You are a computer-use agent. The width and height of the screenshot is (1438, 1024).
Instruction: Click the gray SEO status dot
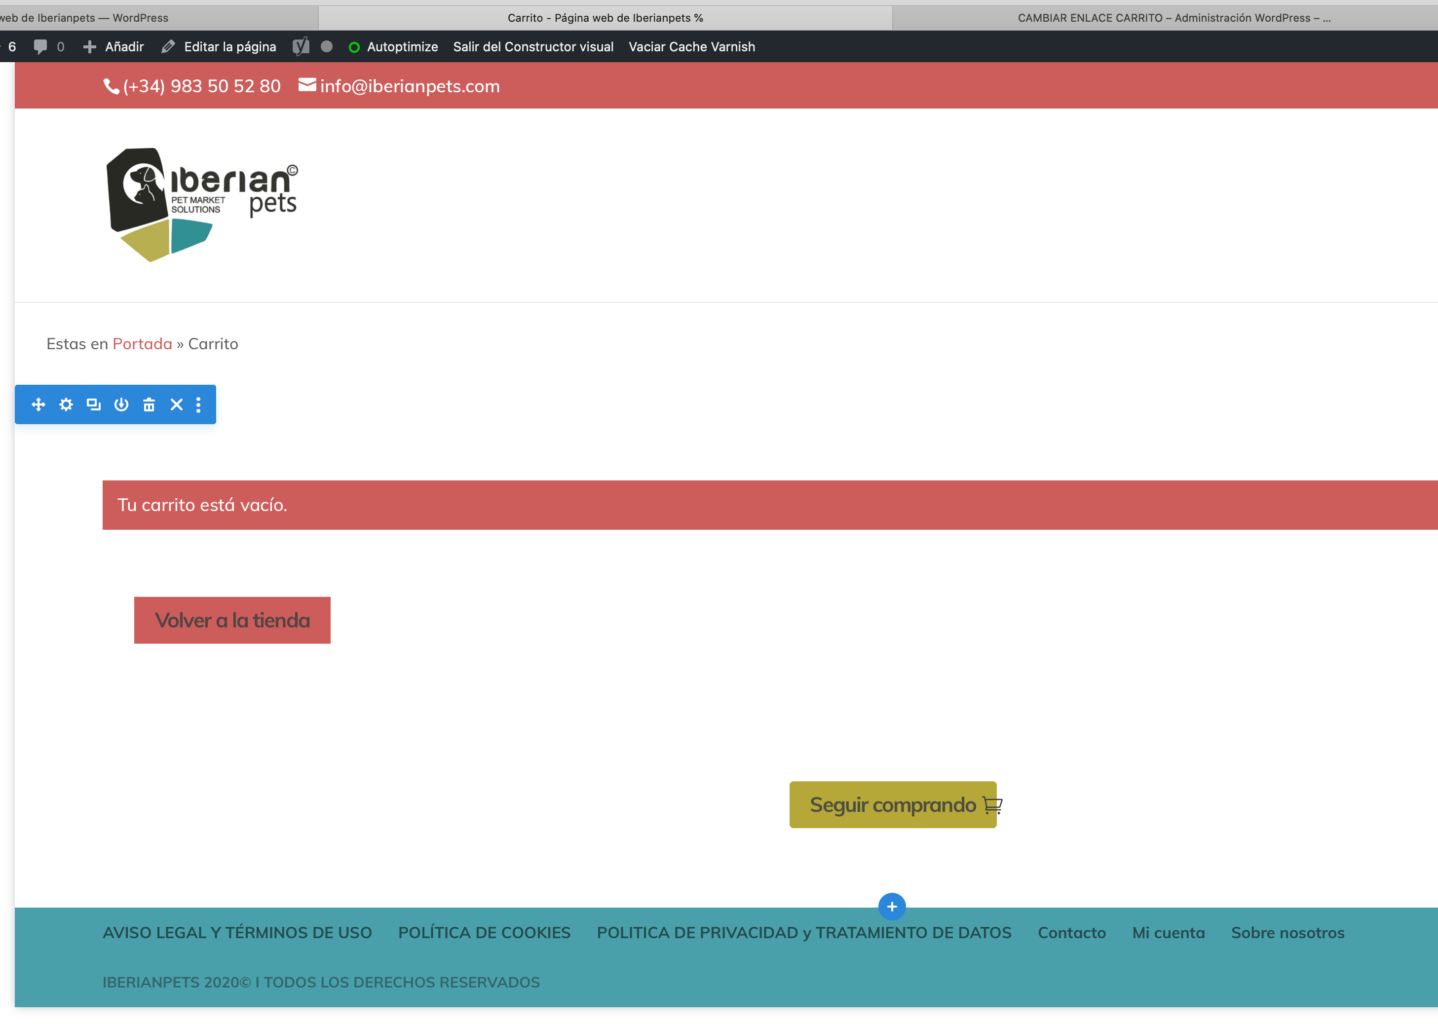(x=327, y=47)
